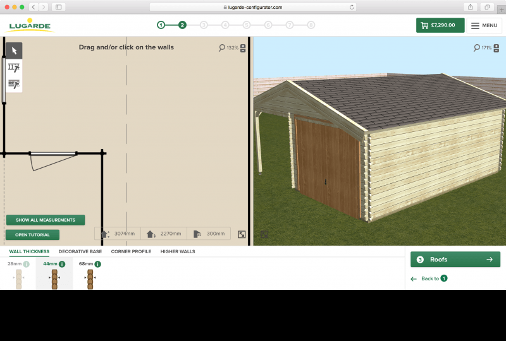Viewport: 506px width, 341px height.
Task: Go to configurator step 5
Action: coord(247,25)
